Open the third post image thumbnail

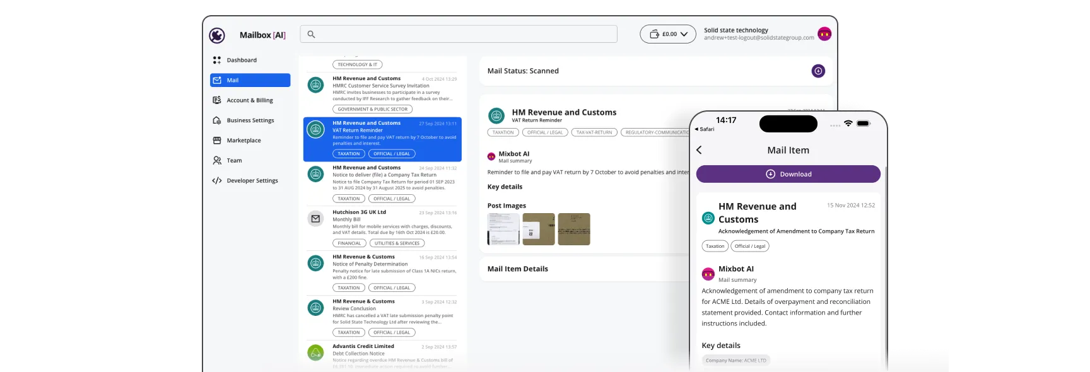click(574, 229)
